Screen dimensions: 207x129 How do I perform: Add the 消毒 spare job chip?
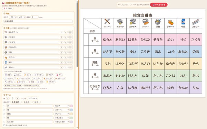31,82
